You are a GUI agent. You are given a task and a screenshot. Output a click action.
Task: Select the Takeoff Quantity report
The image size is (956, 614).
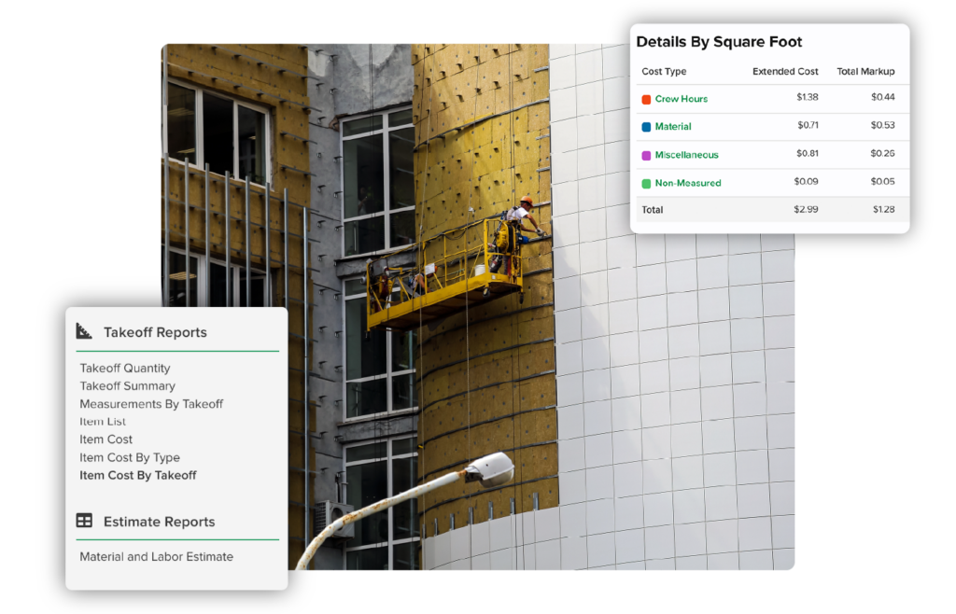point(125,369)
